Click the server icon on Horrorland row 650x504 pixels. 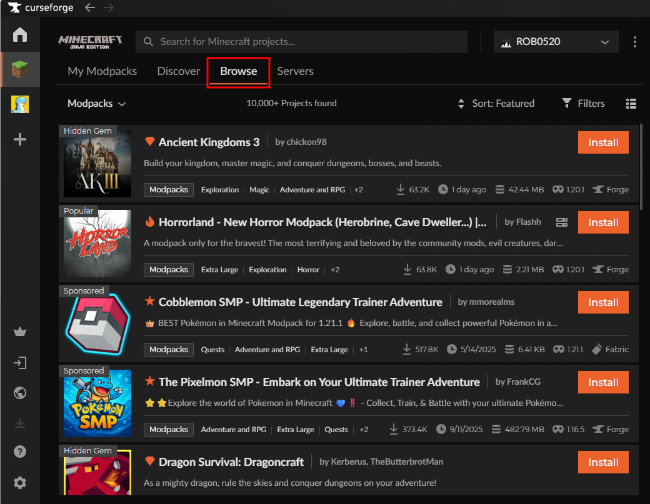click(562, 222)
